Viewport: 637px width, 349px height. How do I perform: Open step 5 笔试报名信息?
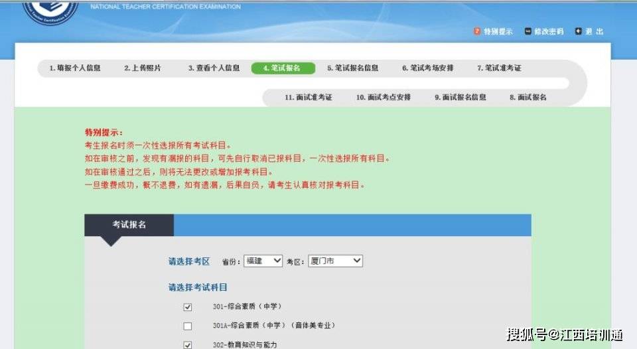[x=353, y=68]
